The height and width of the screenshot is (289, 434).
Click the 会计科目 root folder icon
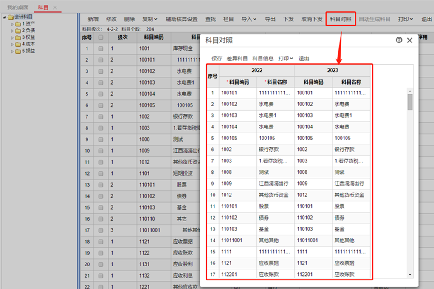point(11,17)
